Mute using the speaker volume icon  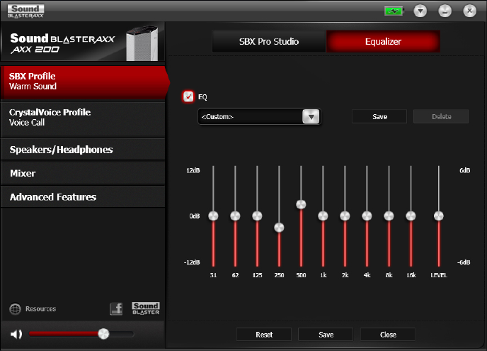(16, 334)
